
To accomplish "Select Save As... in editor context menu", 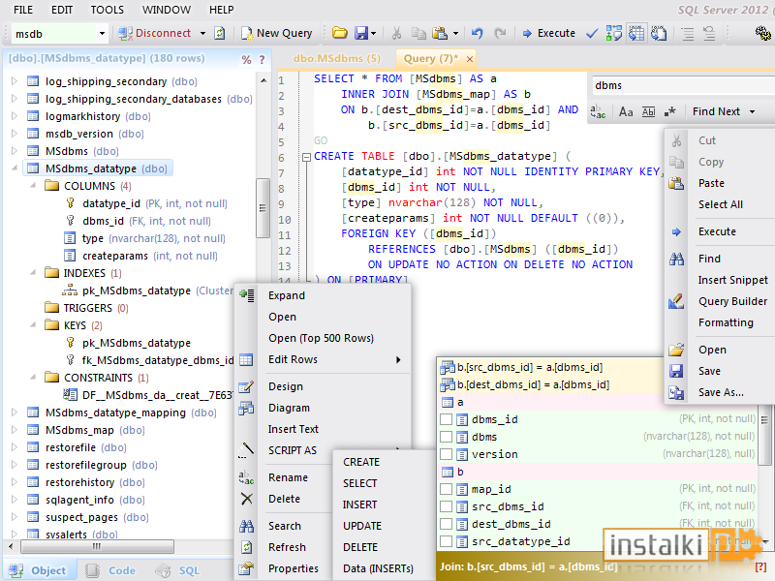I will (x=721, y=392).
